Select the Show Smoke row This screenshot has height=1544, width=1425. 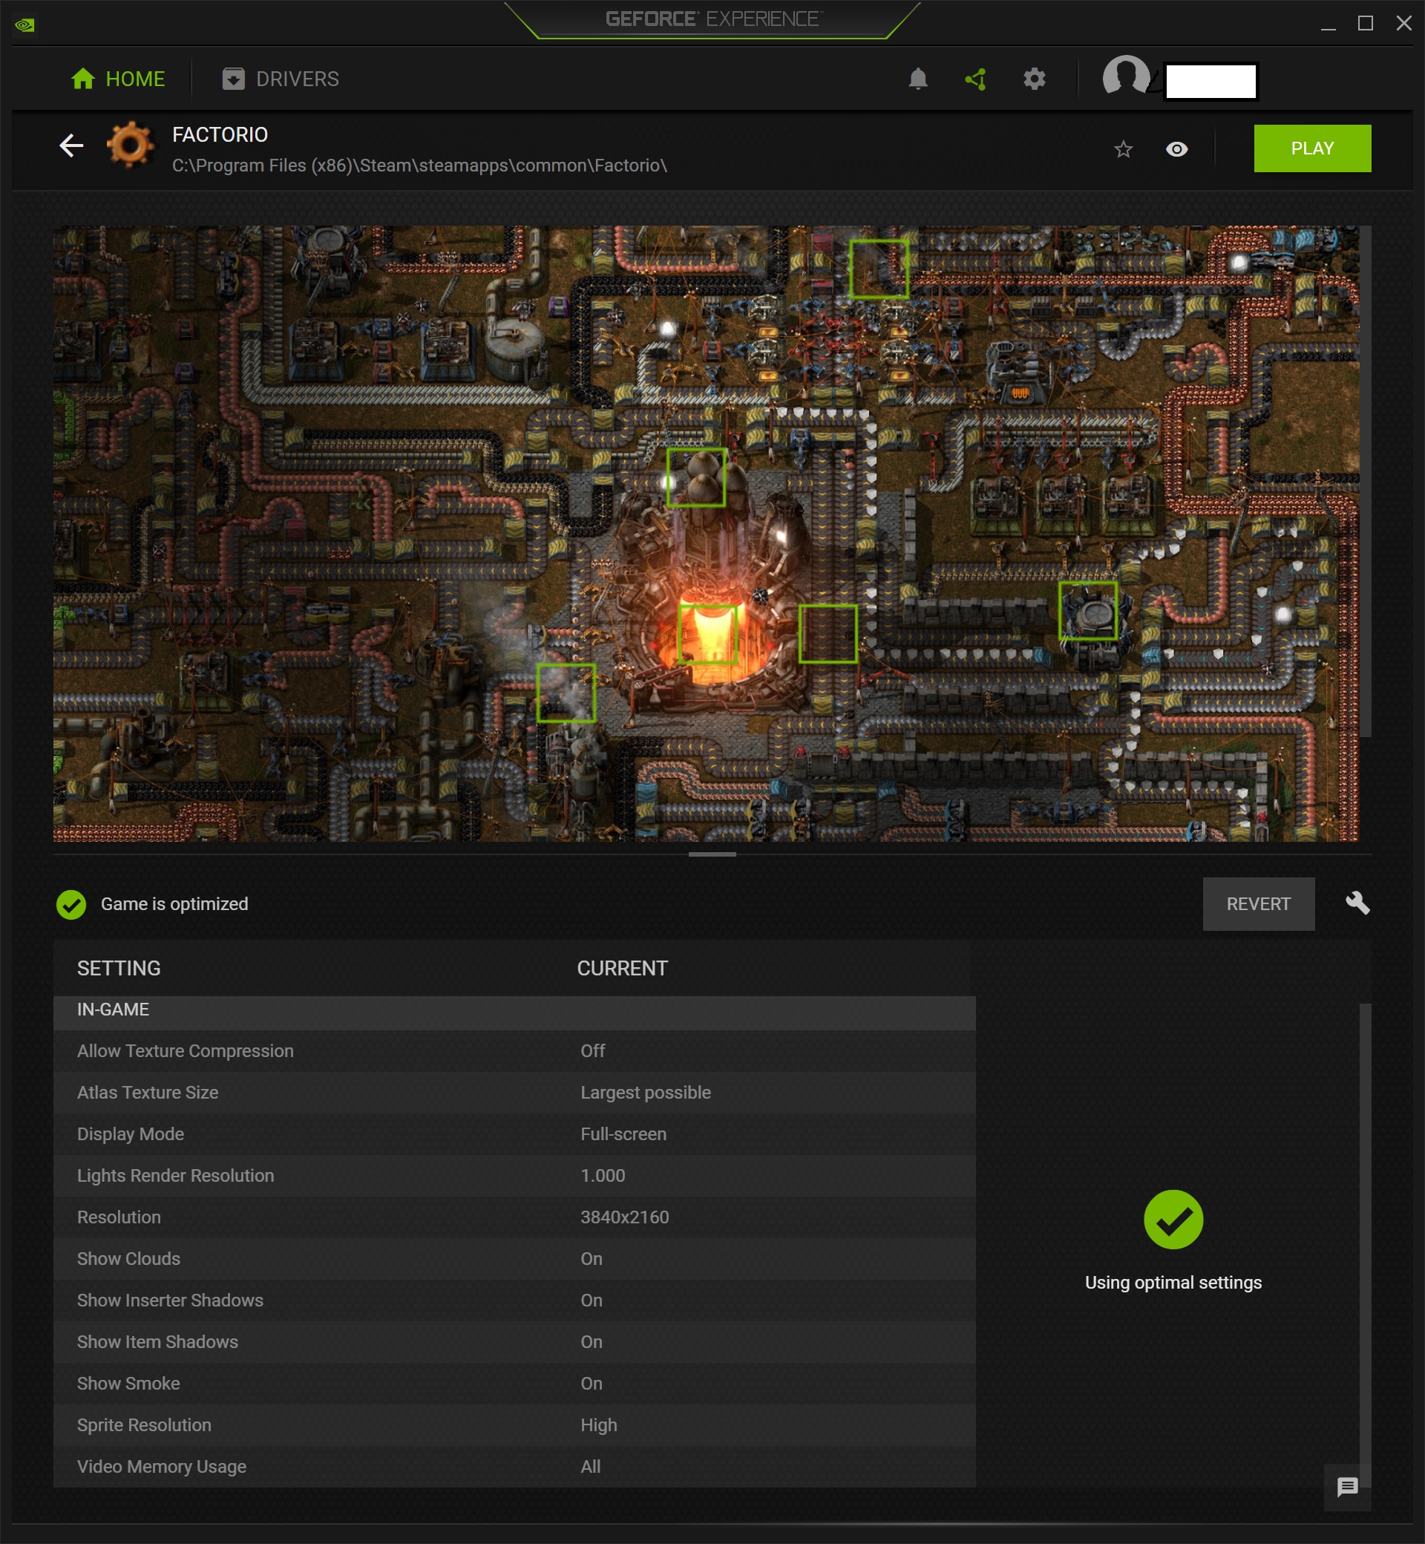pos(514,1384)
